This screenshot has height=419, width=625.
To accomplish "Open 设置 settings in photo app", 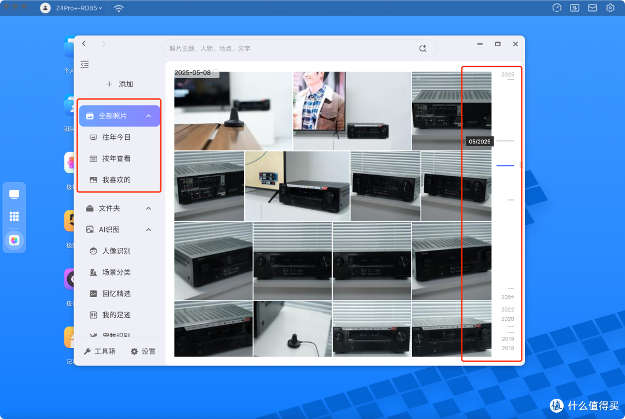I will pyautogui.click(x=143, y=351).
